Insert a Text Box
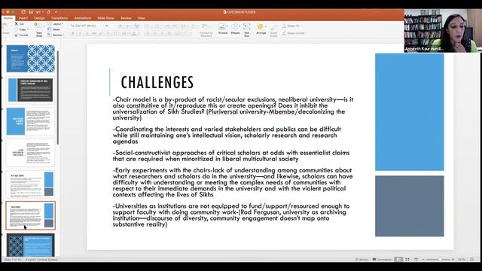This screenshot has width=482, height=271. pyautogui.click(x=247, y=30)
